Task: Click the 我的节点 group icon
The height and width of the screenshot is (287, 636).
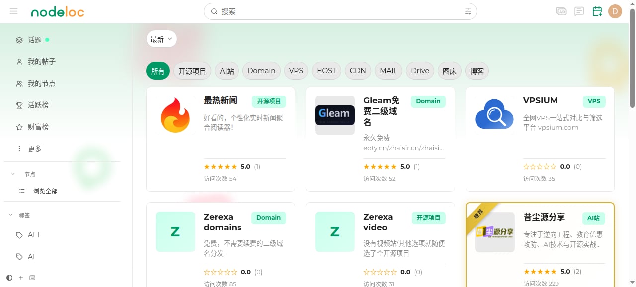Action: coord(19,84)
